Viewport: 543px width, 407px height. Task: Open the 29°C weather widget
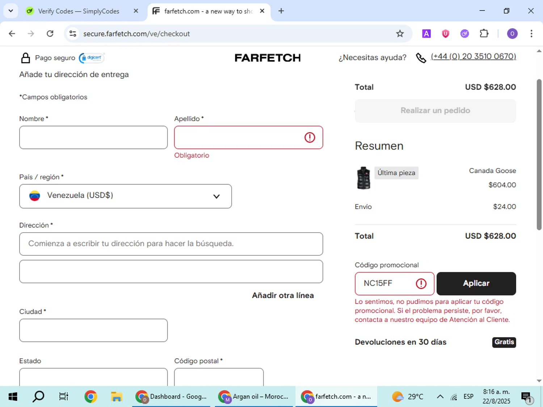(408, 397)
